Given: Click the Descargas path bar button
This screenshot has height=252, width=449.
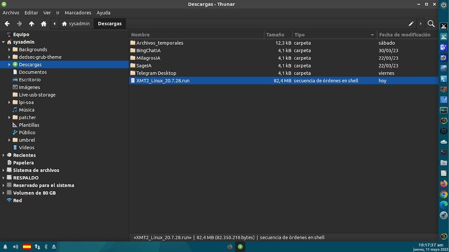Looking at the screenshot, I should [x=110, y=24].
